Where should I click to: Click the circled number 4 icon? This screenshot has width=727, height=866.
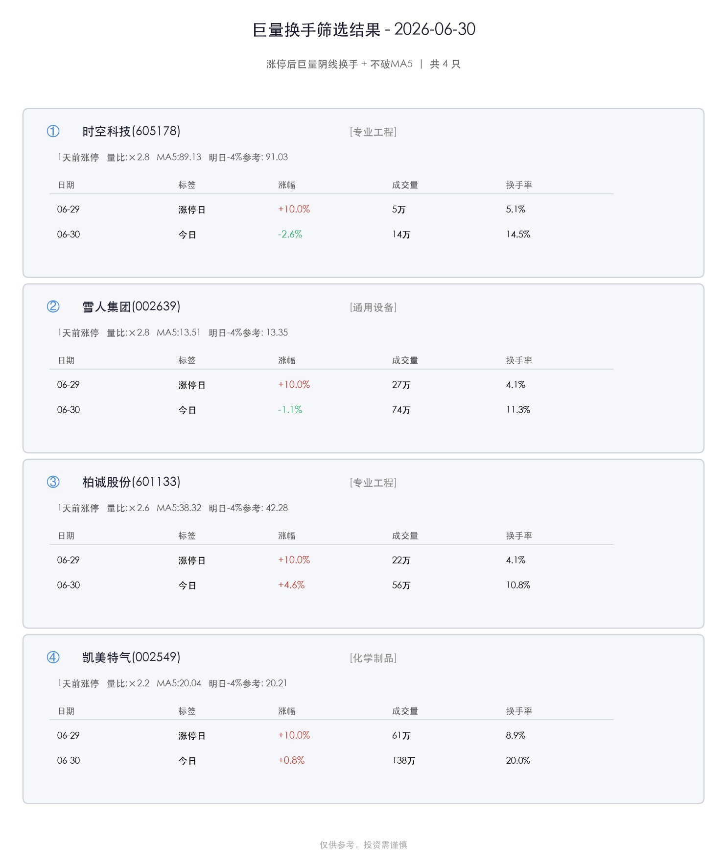[53, 657]
